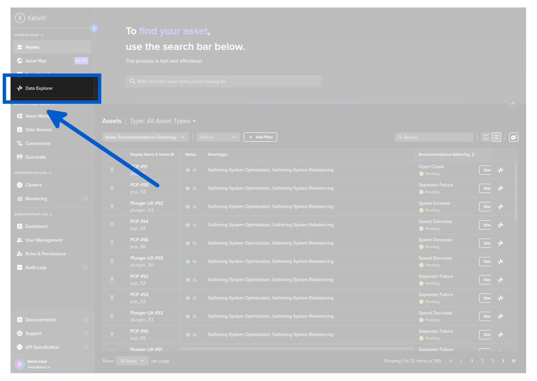The width and height of the screenshot is (537, 381).
Task: Pin the PCP #51 asset row
Action: [x=112, y=170]
